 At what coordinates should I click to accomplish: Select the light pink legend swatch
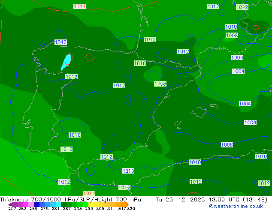pyautogui.click(x=31, y=204)
